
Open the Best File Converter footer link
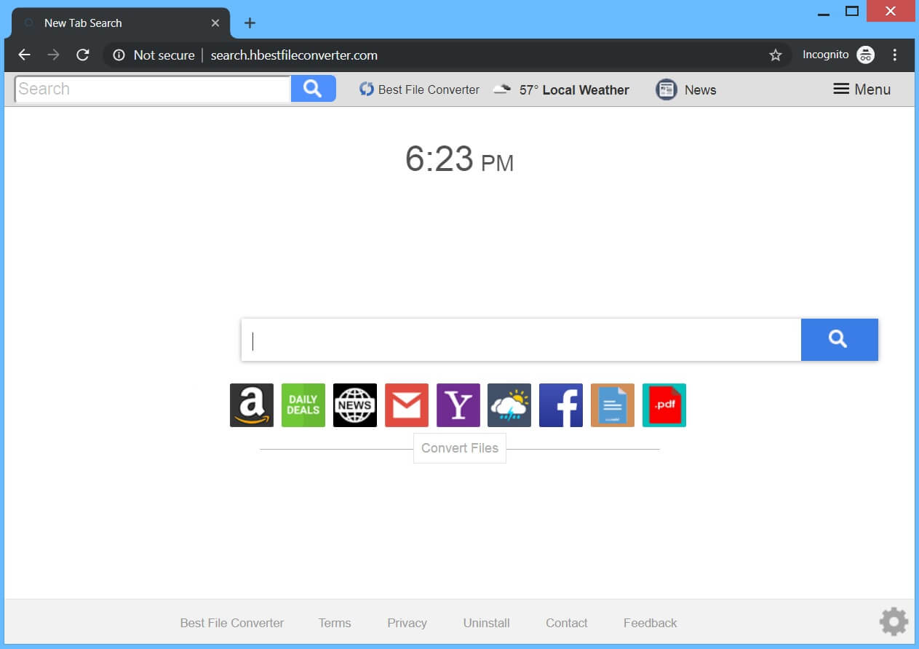pyautogui.click(x=232, y=623)
